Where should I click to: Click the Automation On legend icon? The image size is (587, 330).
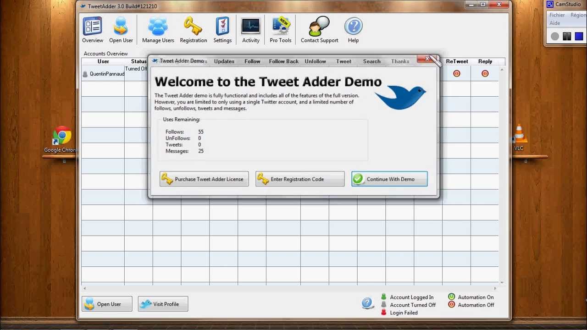tap(451, 297)
